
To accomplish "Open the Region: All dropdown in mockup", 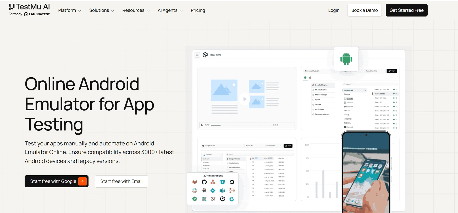I will tap(254, 146).
